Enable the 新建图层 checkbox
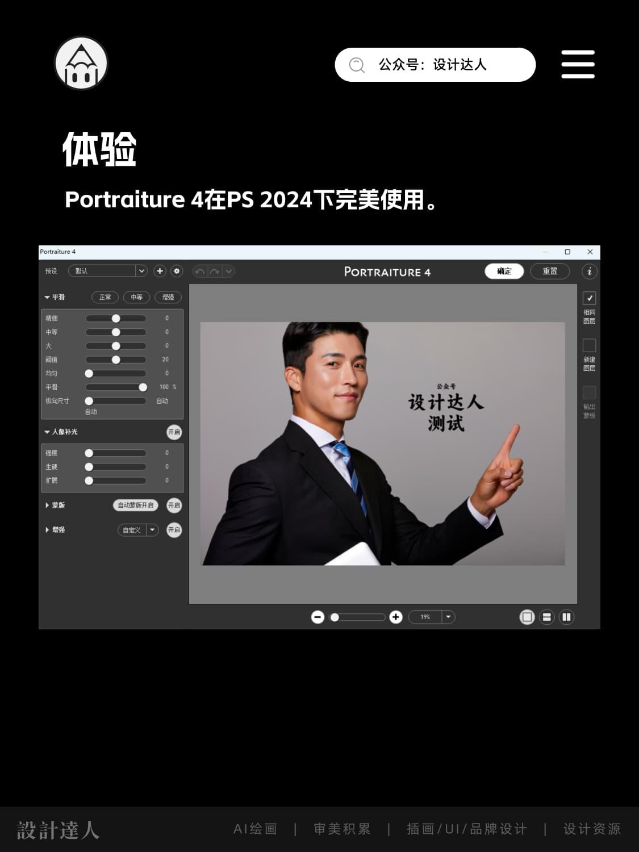The image size is (639, 852). point(589,345)
